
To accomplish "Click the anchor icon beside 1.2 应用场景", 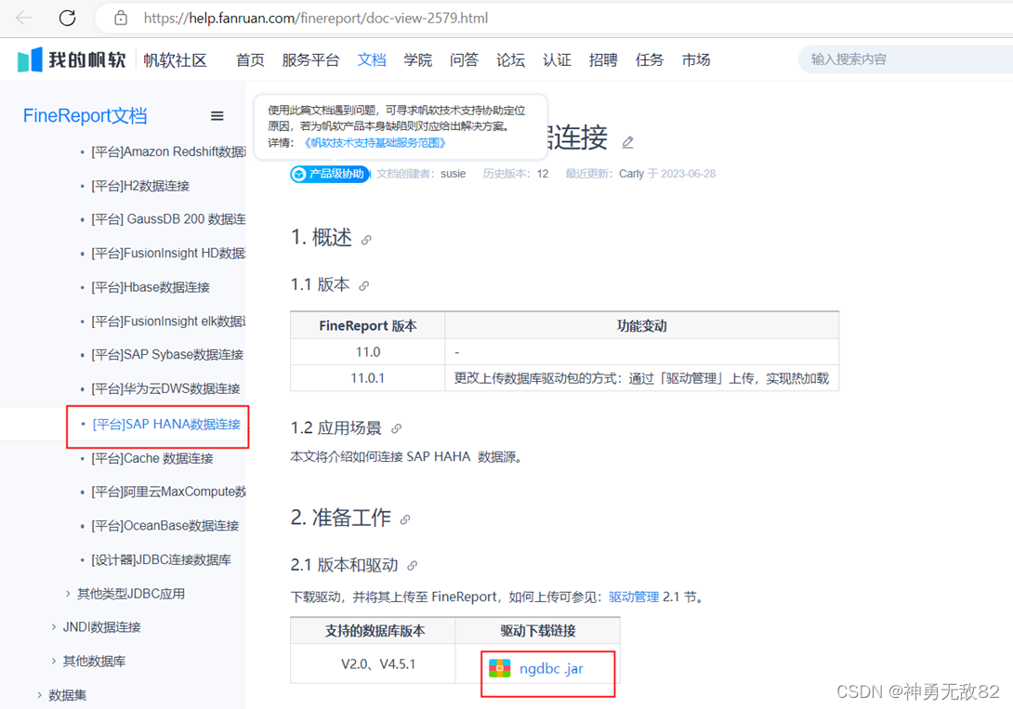I will [398, 428].
